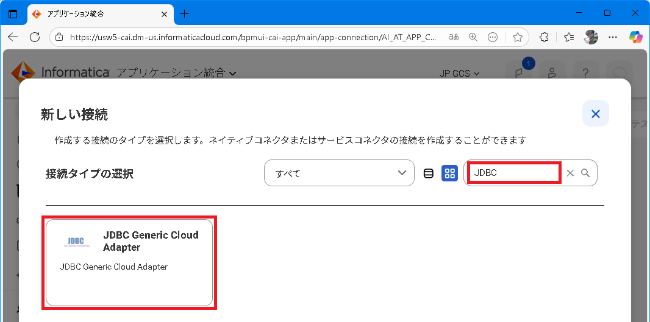The height and width of the screenshot is (322, 650).
Task: Open the notifications flag icon
Action: click(x=519, y=74)
